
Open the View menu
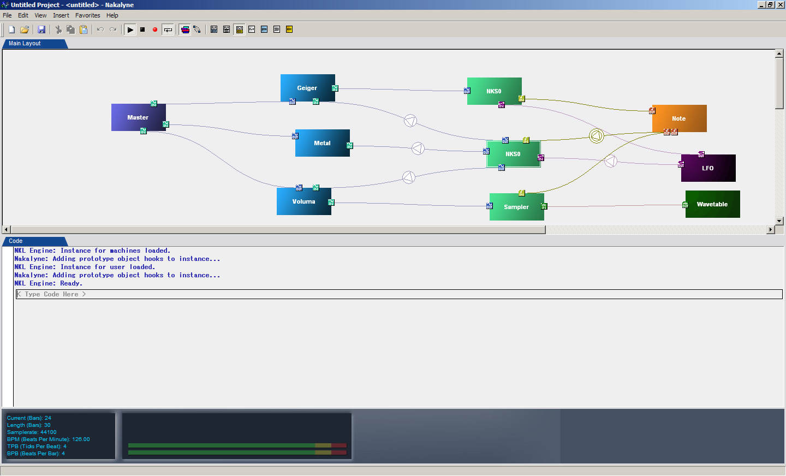pyautogui.click(x=40, y=15)
